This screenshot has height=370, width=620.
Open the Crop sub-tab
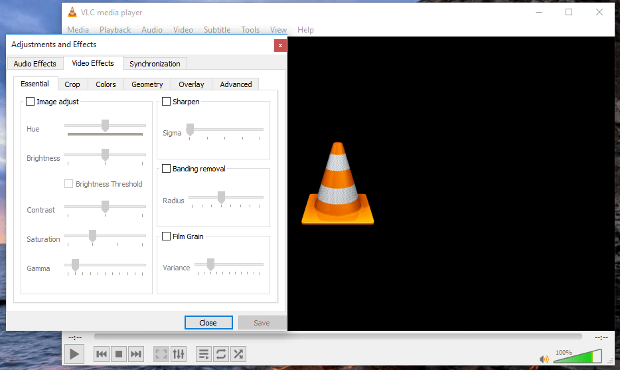(72, 84)
